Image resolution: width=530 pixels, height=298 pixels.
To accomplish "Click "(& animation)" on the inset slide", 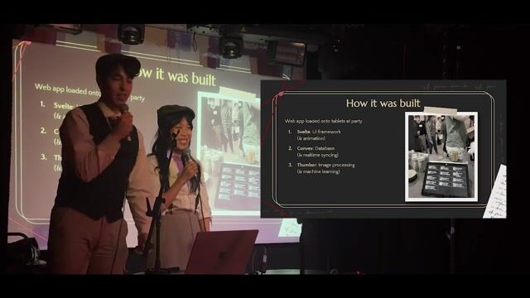I will [311, 138].
